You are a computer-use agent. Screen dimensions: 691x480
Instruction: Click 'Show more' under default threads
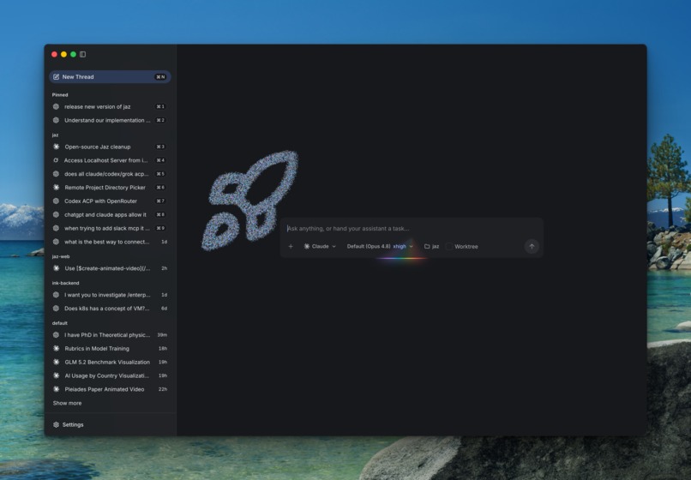(67, 403)
